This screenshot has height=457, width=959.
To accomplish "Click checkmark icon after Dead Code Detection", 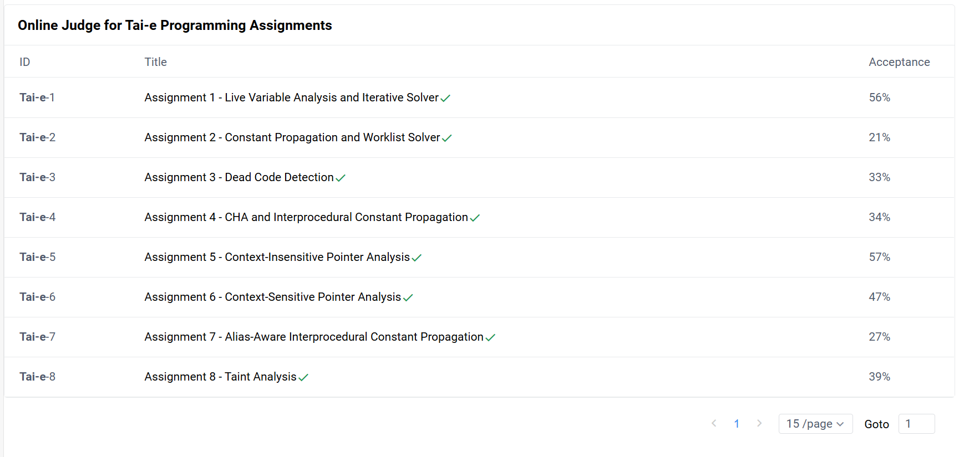I will pyautogui.click(x=341, y=178).
